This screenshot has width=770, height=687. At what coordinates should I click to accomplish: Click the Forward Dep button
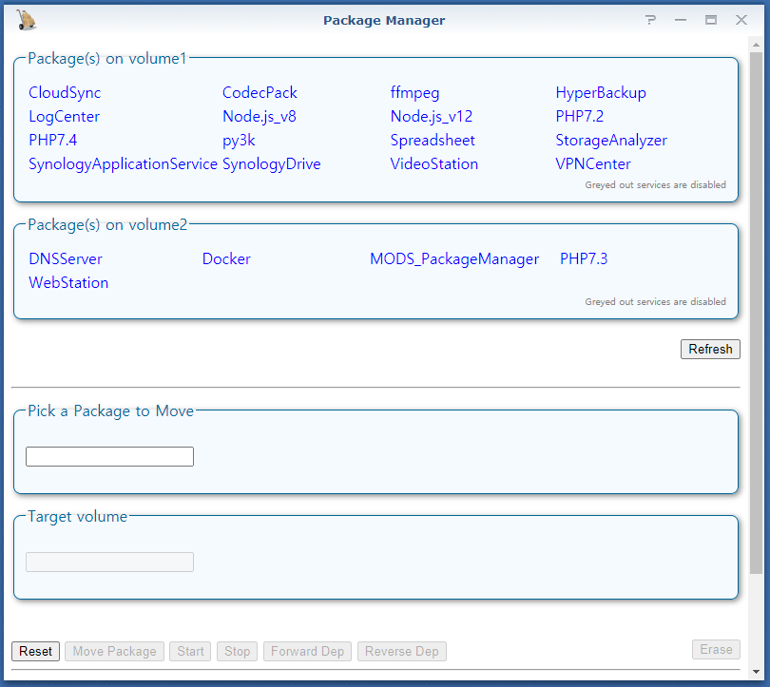[307, 652]
